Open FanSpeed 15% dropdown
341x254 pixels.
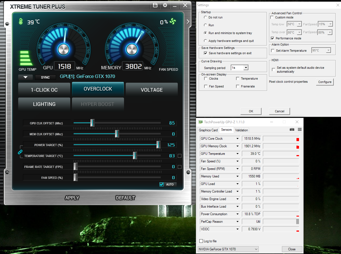tap(325, 24)
